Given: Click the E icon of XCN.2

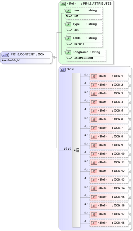Looking at the screenshot, I should point(94,85).
